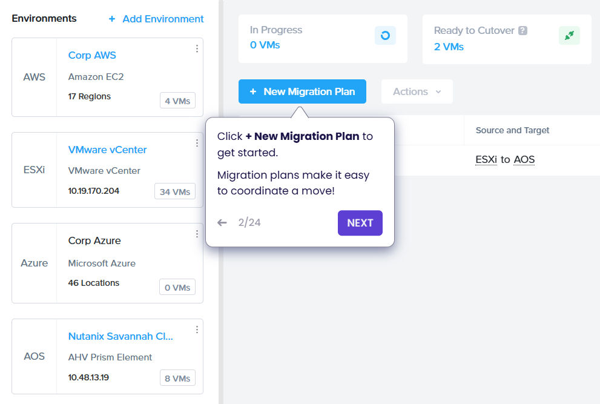Image resolution: width=600 pixels, height=404 pixels.
Task: Click the help icon beside Ready to Cutover
Action: click(523, 30)
